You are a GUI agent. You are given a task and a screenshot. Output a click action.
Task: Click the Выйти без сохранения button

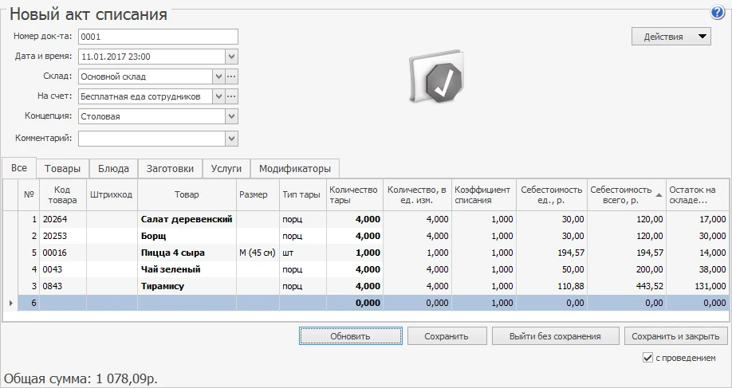pos(555,336)
